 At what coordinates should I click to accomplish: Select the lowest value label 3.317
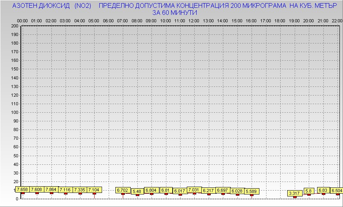(294, 193)
